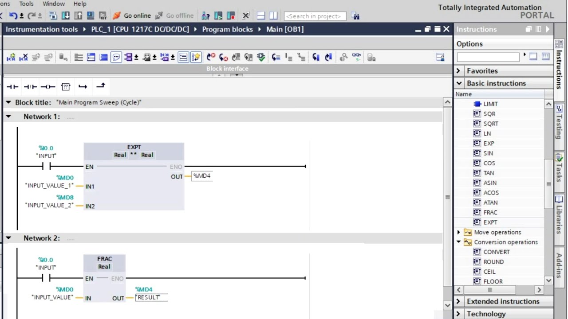Collapse Conversion operations folder
568x319 pixels.
pyautogui.click(x=458, y=242)
